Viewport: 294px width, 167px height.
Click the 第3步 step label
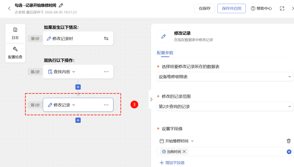click(35, 105)
